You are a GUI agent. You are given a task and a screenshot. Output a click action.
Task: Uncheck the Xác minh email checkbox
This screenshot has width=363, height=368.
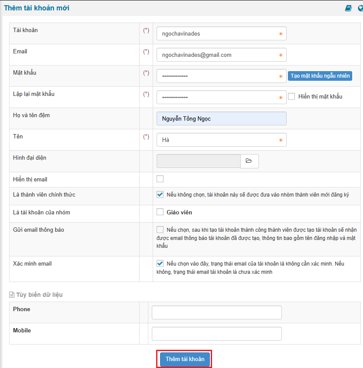coord(160,263)
